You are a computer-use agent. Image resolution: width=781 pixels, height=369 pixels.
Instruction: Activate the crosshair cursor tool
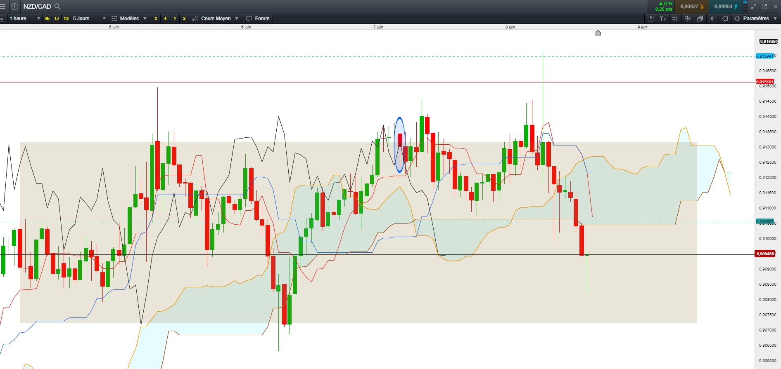712,19
